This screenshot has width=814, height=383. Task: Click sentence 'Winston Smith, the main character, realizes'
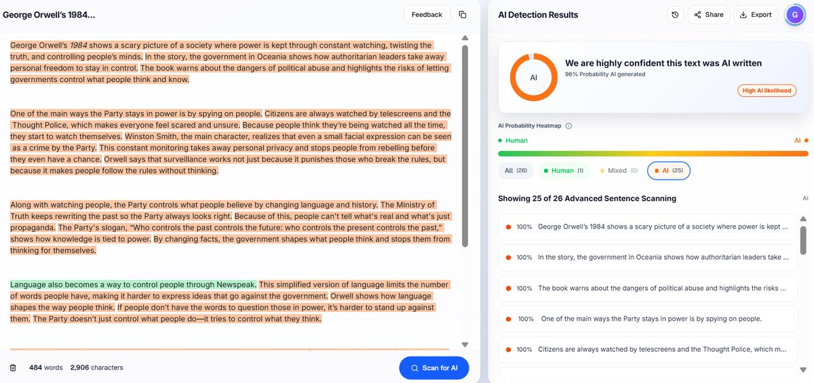click(231, 142)
